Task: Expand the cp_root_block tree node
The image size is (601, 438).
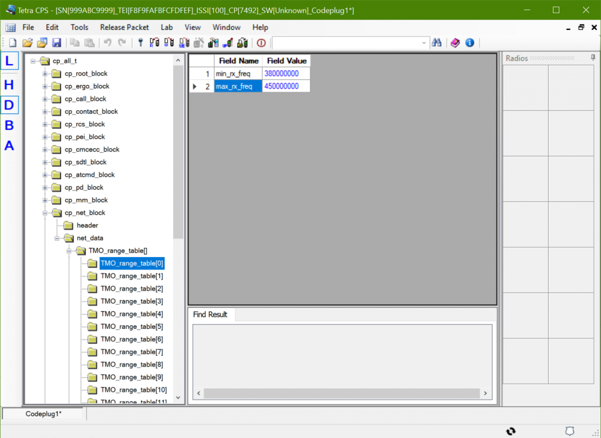Action: (x=45, y=74)
